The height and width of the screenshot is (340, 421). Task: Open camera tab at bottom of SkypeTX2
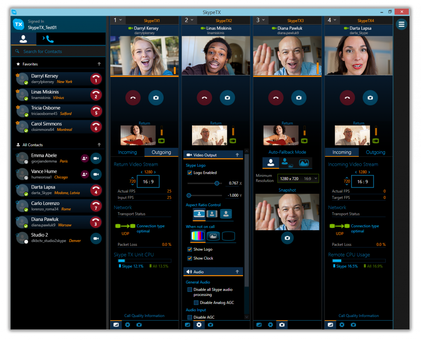click(x=210, y=325)
